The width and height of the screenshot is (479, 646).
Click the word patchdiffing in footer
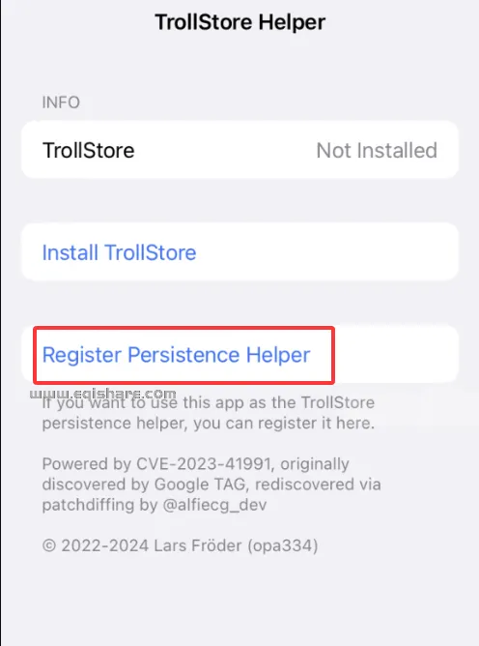[x=88, y=505]
